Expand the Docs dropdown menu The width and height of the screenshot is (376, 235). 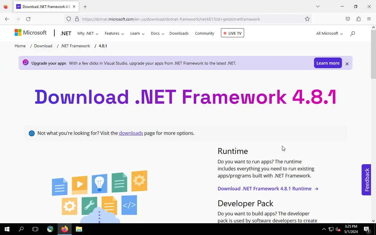coord(157,33)
